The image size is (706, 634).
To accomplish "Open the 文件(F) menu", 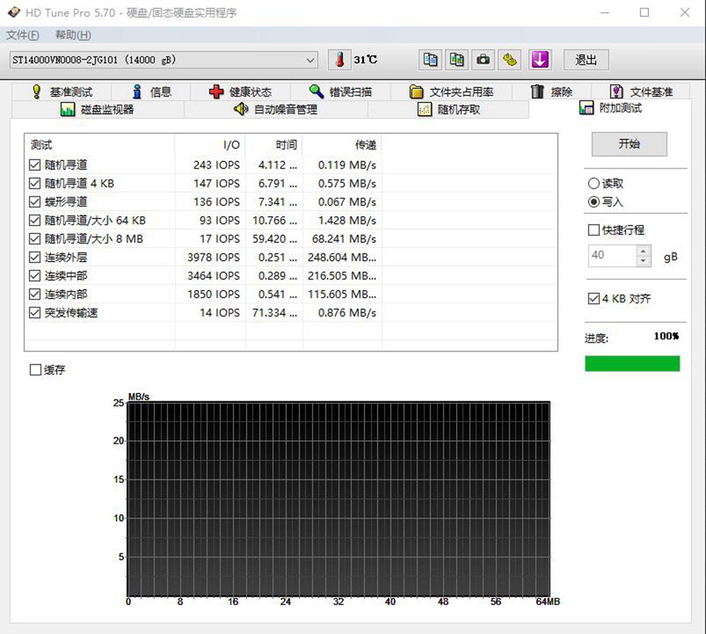I will coord(22,35).
